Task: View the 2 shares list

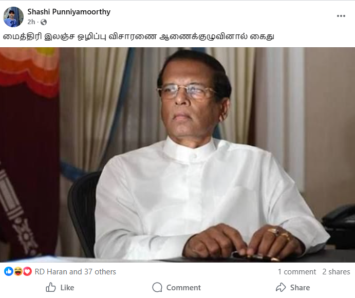Action: [336, 272]
